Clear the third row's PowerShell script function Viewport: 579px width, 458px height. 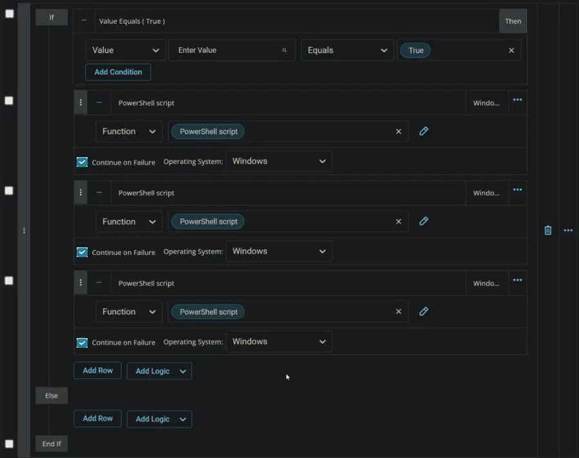tap(399, 312)
